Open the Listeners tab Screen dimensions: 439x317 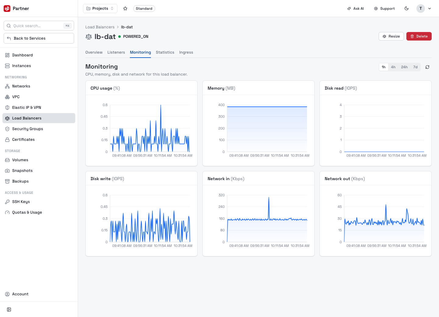pyautogui.click(x=116, y=52)
